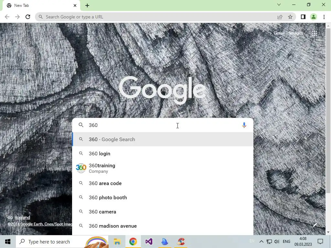Select the '360 - Google Search' suggestion
The image size is (331, 248).
point(163,139)
